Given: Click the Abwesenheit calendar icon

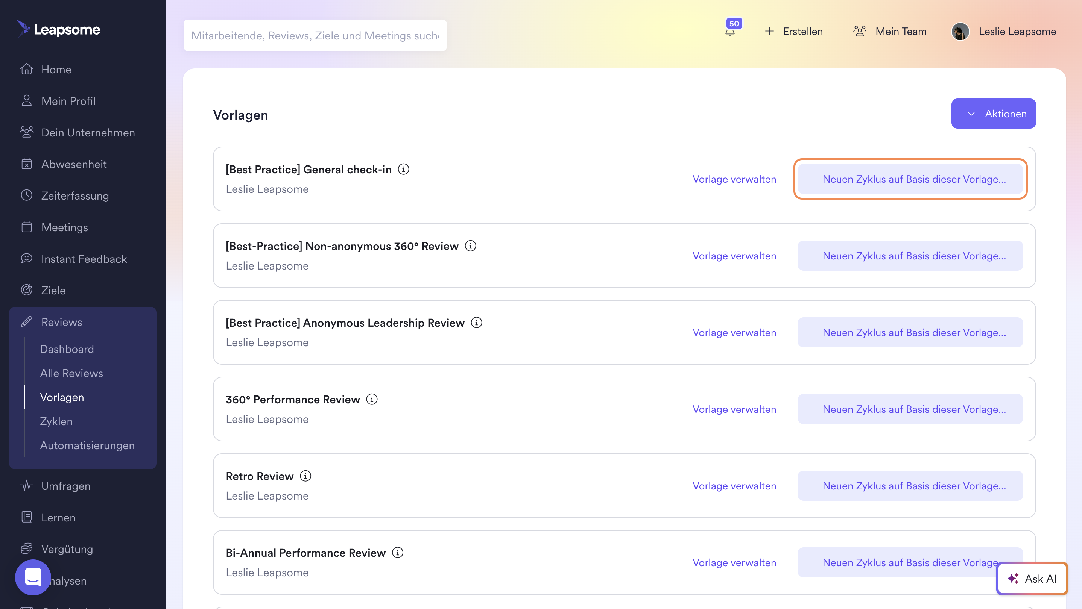Looking at the screenshot, I should 26,164.
